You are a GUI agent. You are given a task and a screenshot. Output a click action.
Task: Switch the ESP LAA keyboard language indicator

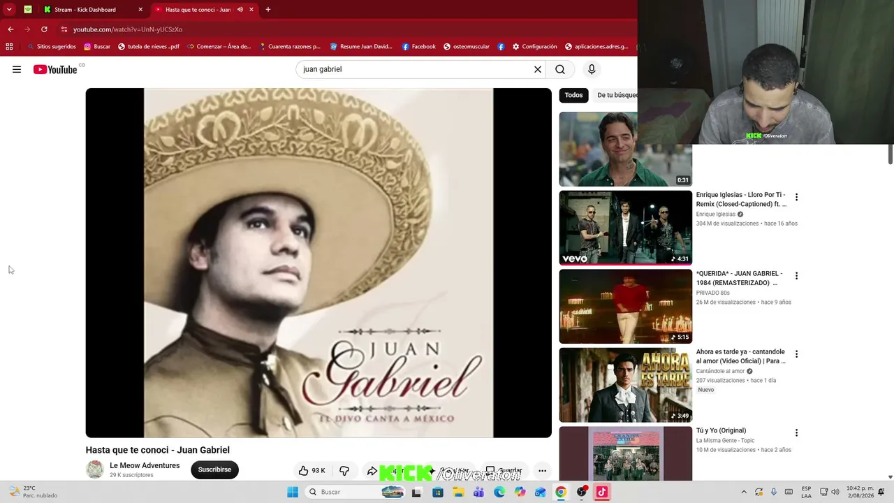(807, 492)
